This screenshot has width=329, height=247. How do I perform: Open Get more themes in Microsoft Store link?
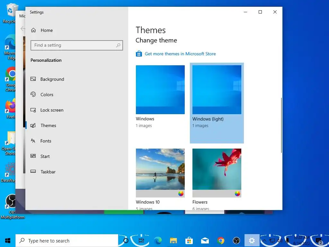click(180, 54)
